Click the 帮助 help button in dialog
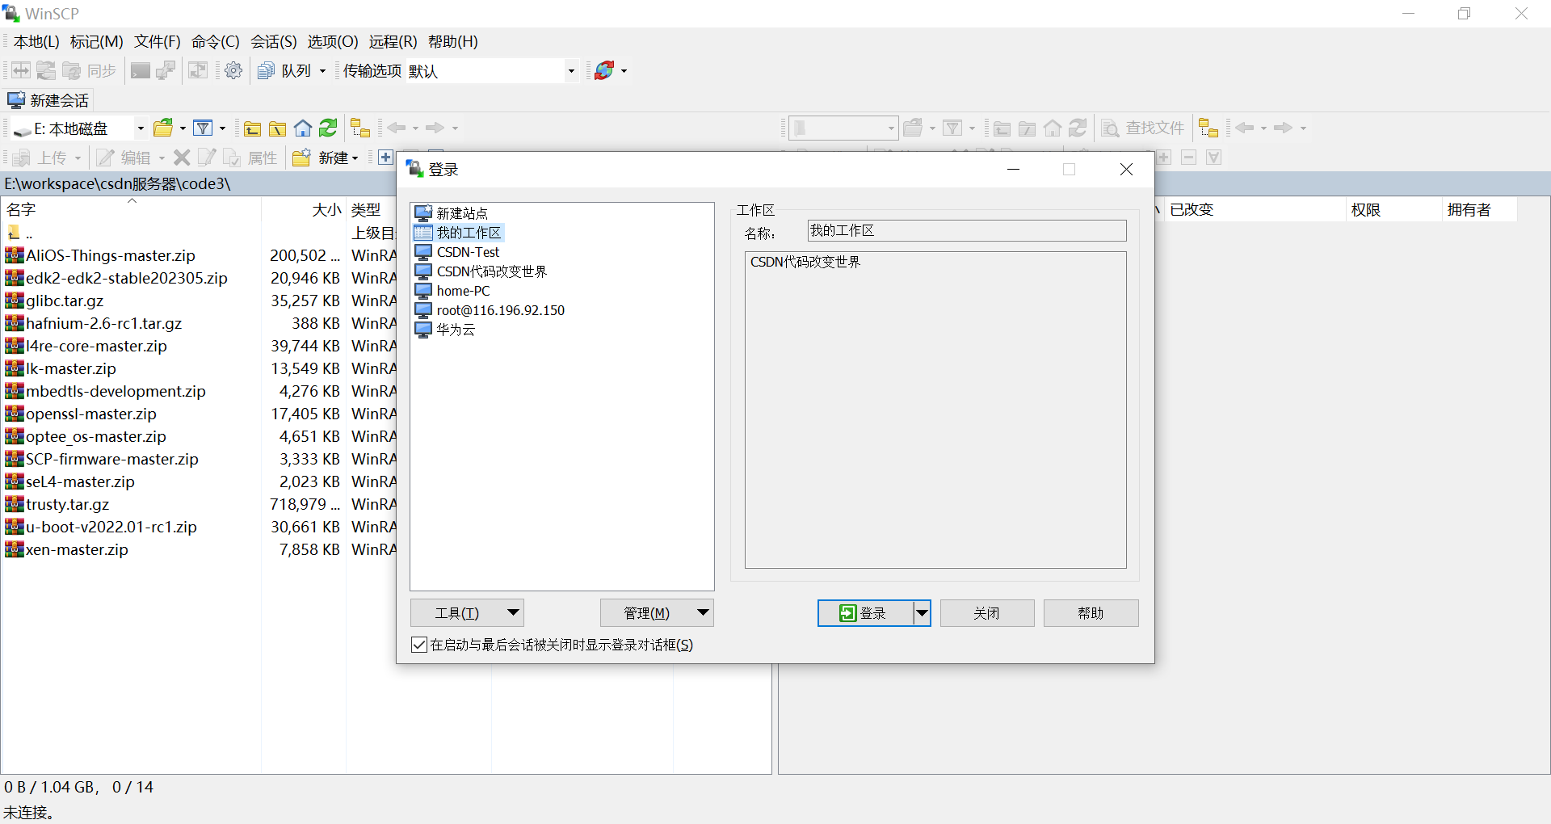 point(1091,613)
